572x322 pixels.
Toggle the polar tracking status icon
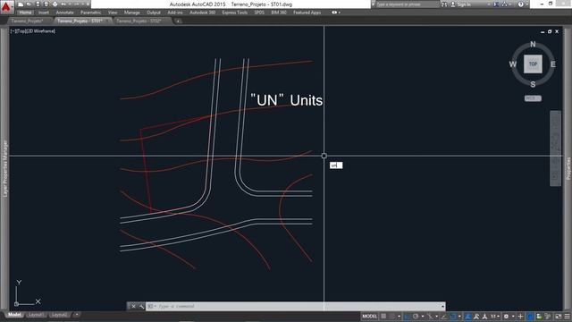pyautogui.click(x=416, y=316)
